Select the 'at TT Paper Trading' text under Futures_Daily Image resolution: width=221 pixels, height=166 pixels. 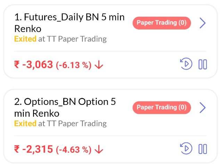[x=72, y=39]
